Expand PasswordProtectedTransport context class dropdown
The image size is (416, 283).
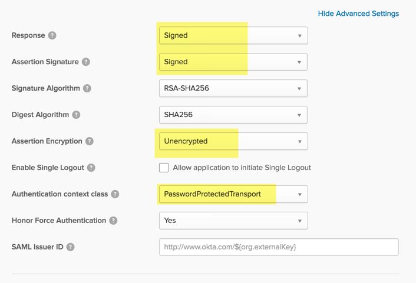[233, 194]
